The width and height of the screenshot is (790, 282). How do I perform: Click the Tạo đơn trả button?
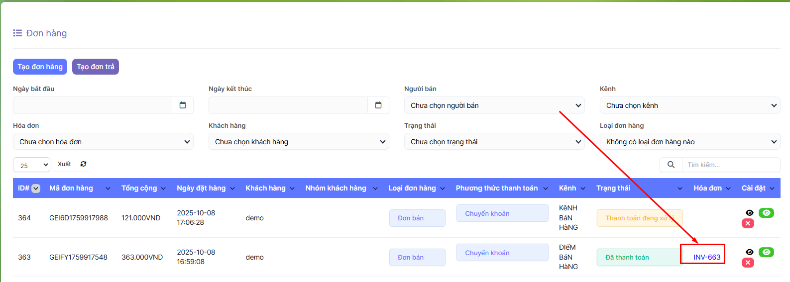96,67
